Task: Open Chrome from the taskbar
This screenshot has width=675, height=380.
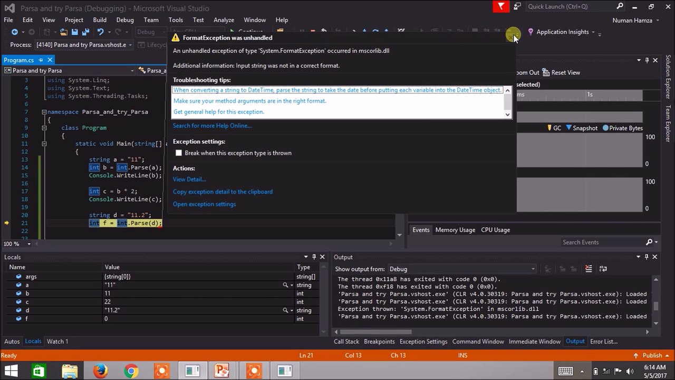Action: [x=131, y=371]
